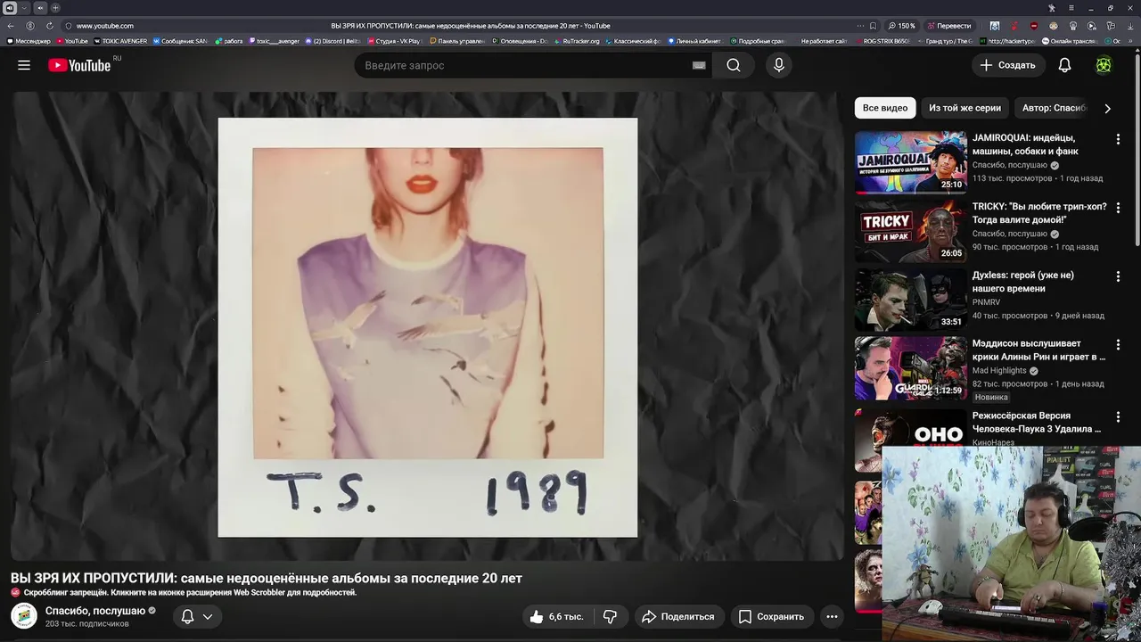Open TOXIC AVENGER bookmark
Viewport: 1141px width, 642px height.
120,41
